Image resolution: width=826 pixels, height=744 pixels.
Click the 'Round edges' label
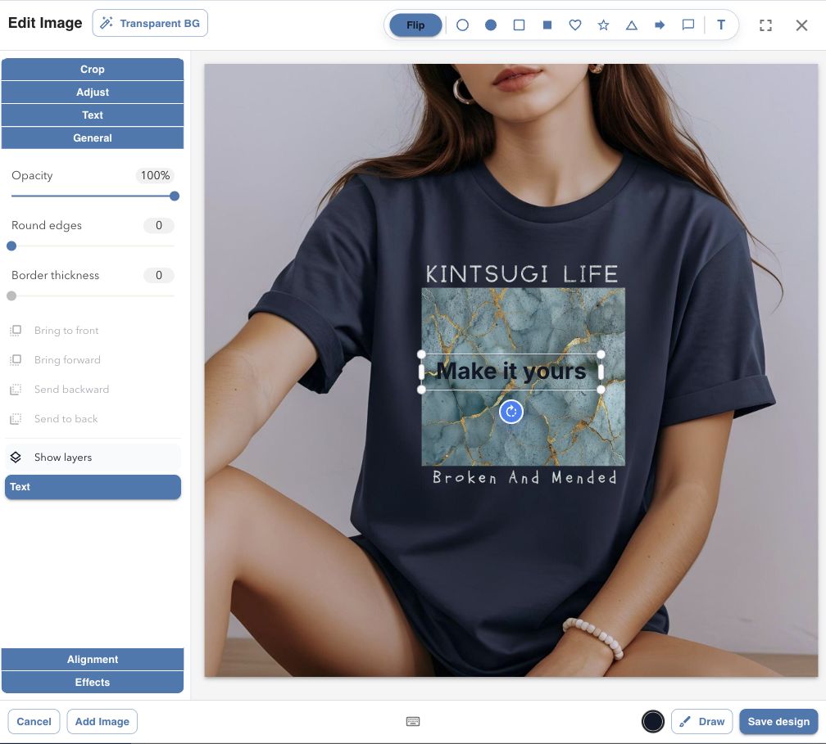[x=47, y=225]
